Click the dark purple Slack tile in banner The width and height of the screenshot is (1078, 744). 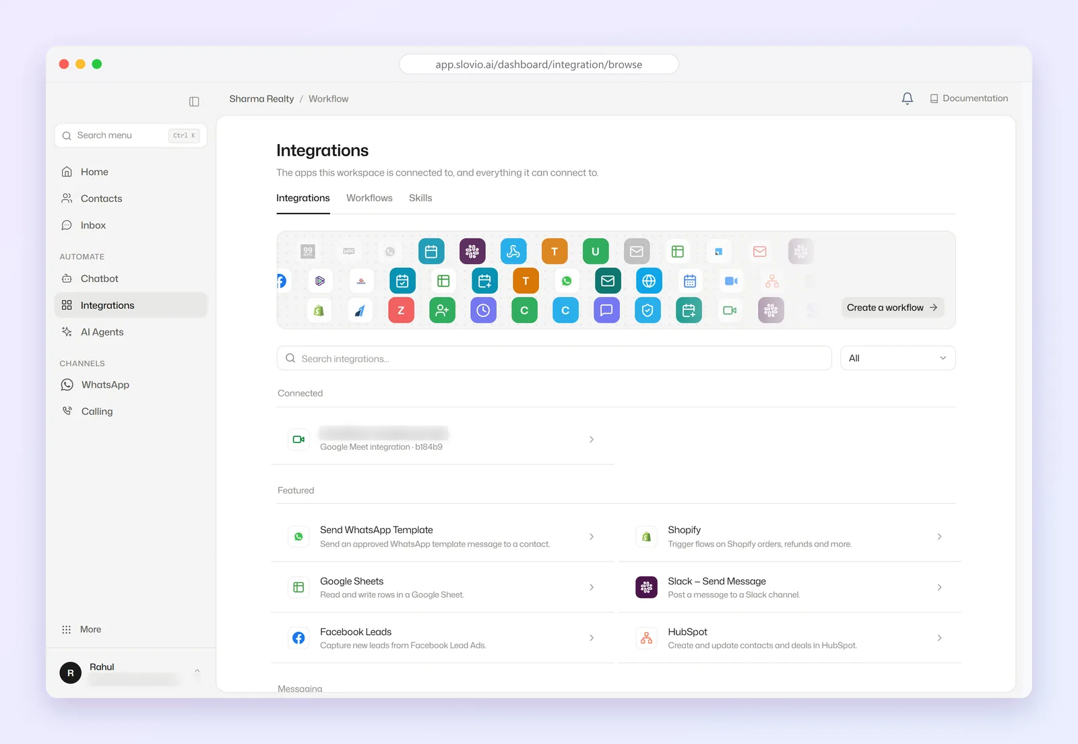point(472,251)
